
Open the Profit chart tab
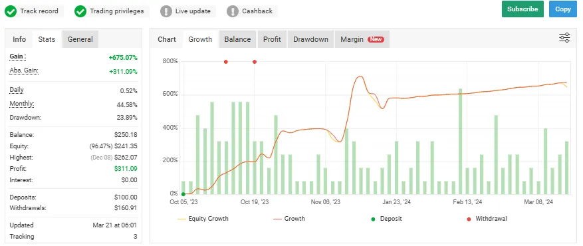click(x=272, y=39)
